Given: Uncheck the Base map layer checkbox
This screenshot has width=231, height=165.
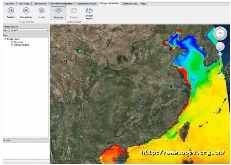Looking at the screenshot, I should pos(12,42).
